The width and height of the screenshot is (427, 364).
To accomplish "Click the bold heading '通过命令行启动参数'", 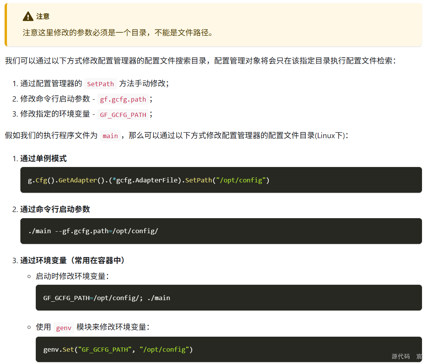I will 55,209.
